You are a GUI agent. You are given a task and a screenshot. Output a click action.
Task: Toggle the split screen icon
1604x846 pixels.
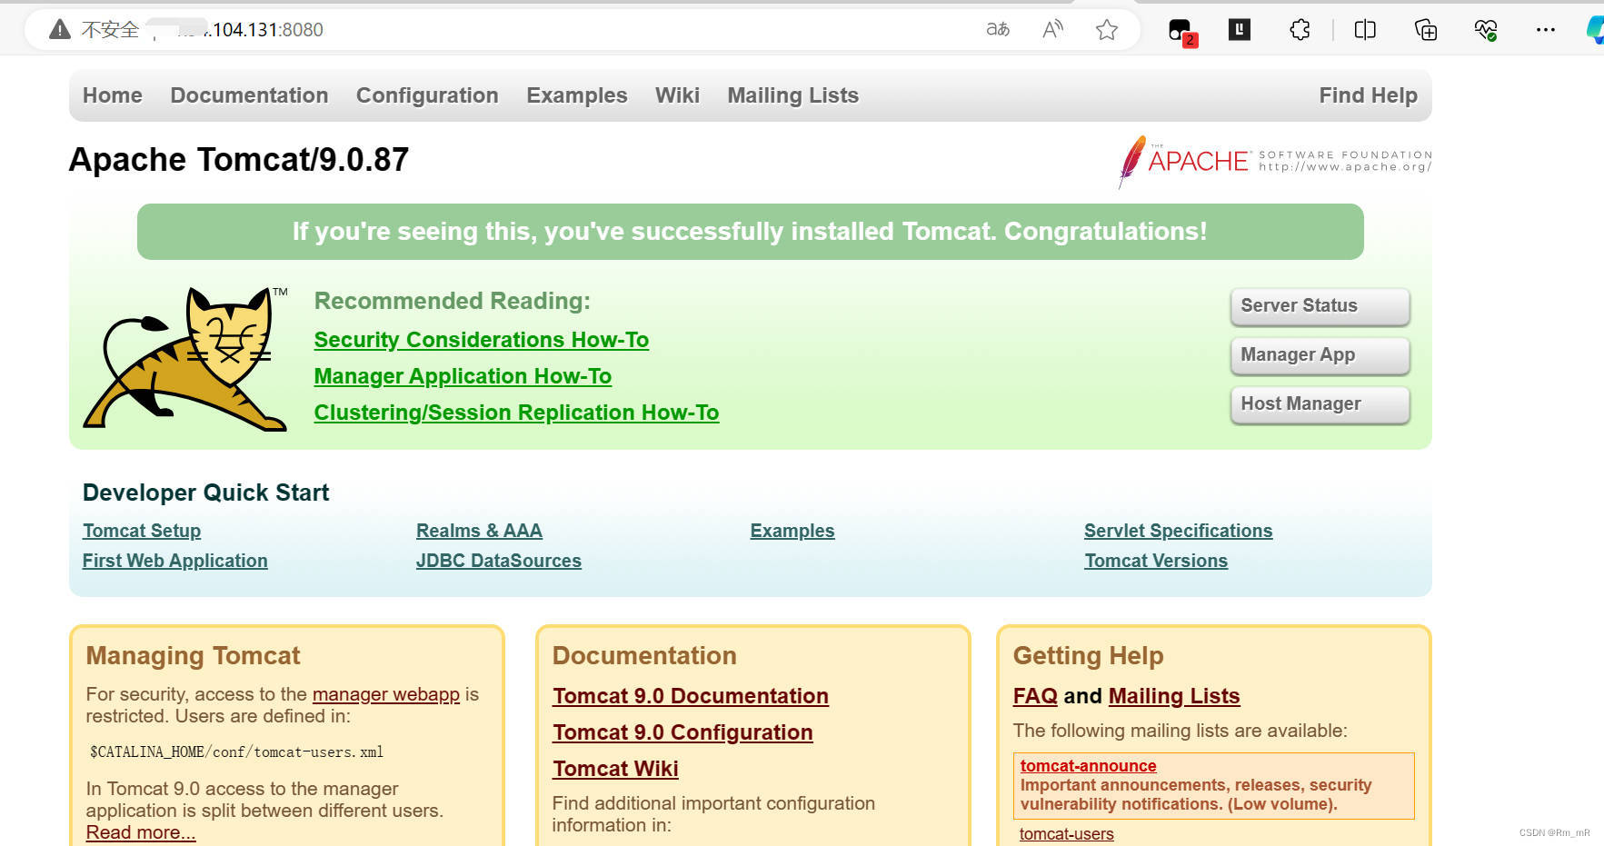1365,30
